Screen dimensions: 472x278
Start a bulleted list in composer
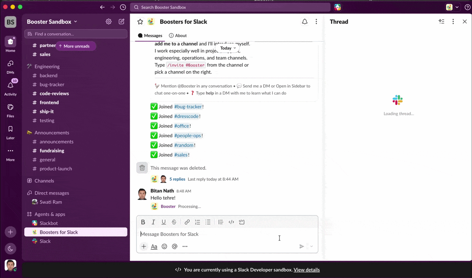(x=208, y=222)
